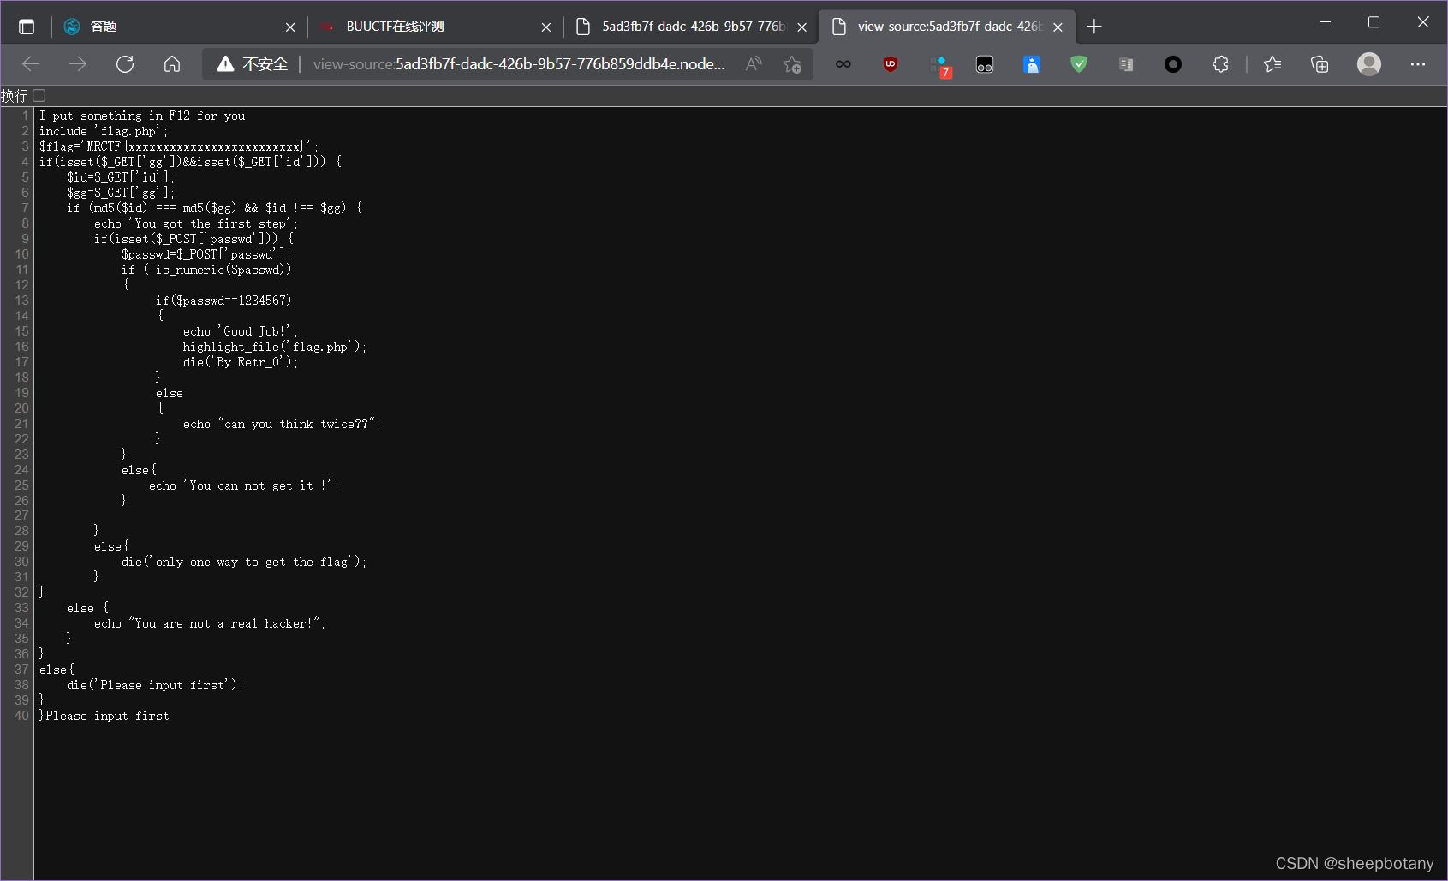The width and height of the screenshot is (1448, 881).
Task: Open the green shield extension
Action: pos(1079,64)
